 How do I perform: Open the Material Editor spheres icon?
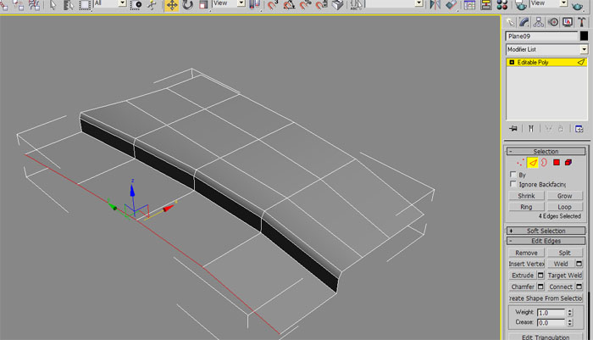(502, 5)
